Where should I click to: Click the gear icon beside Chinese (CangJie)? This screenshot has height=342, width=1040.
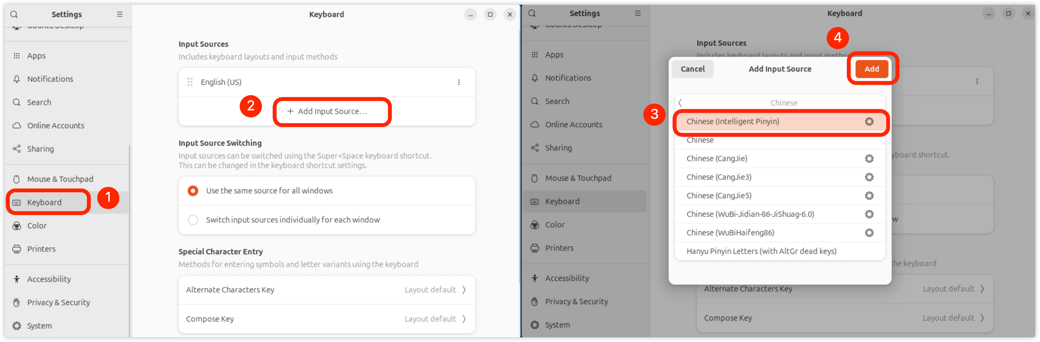869,159
